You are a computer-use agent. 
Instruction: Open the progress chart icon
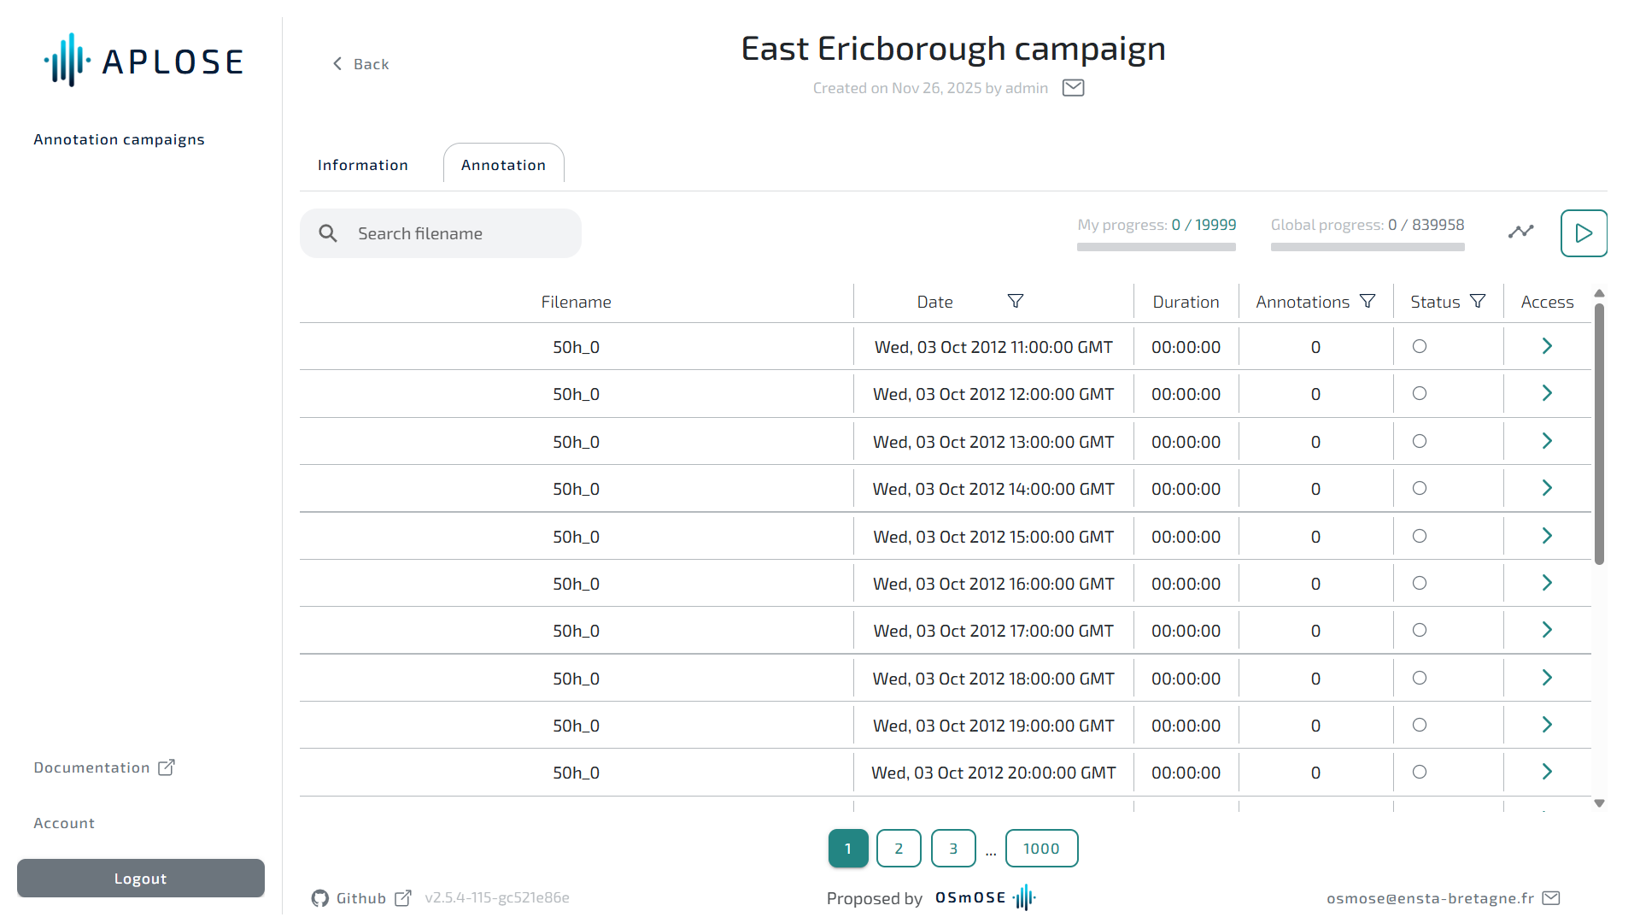click(x=1520, y=232)
